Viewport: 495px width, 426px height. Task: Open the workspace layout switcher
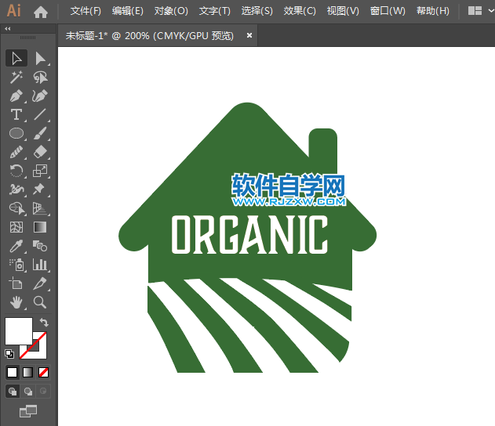pos(475,11)
